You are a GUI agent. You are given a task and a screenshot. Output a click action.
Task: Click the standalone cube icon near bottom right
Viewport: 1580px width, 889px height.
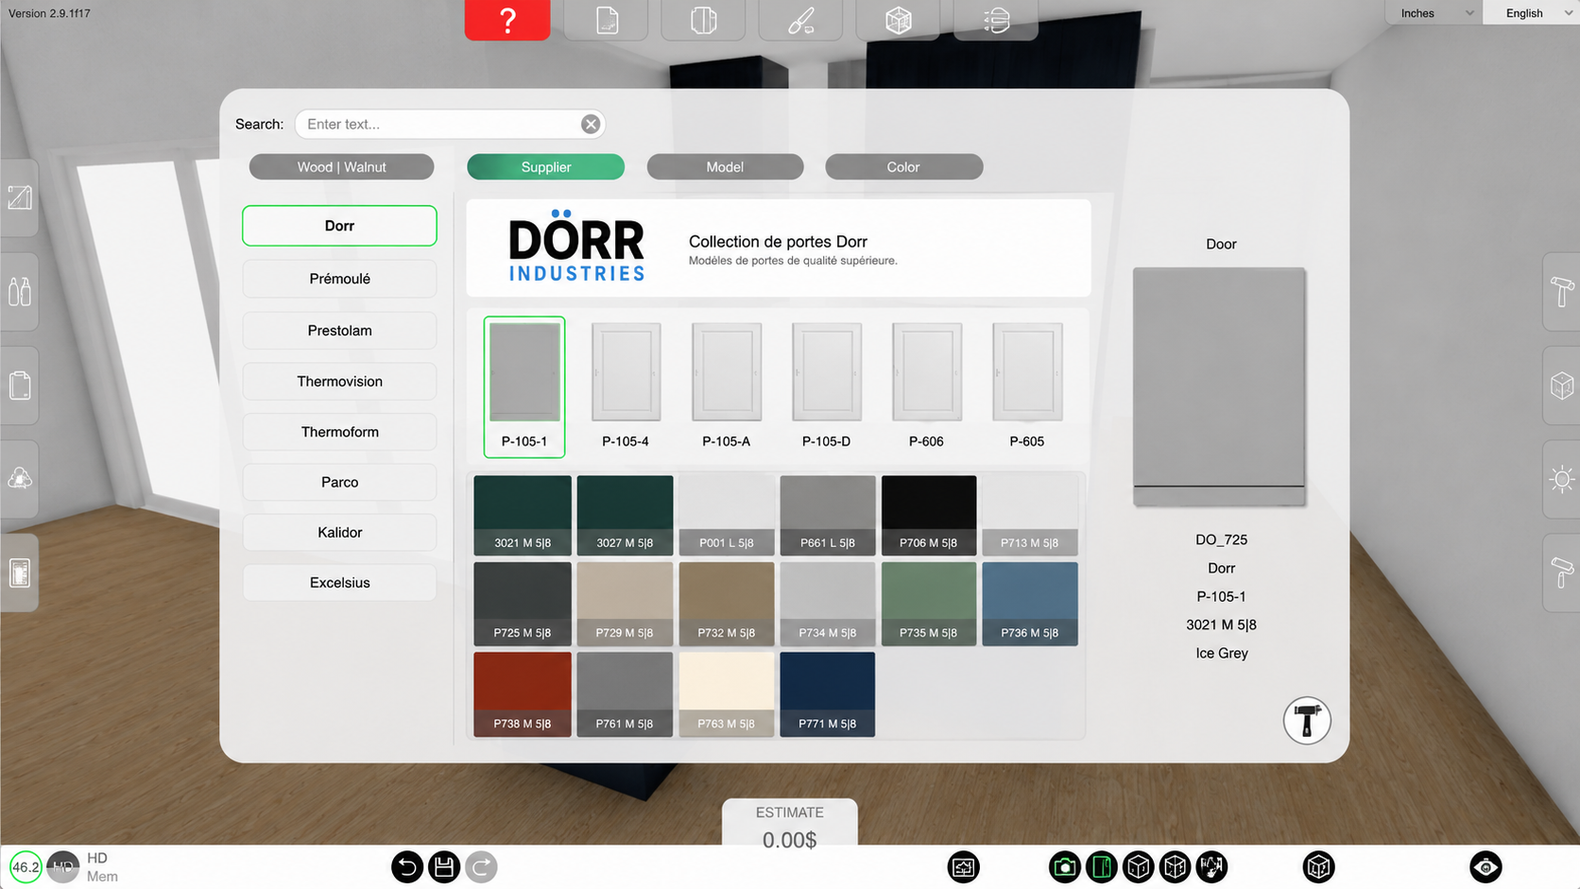coord(1318,866)
